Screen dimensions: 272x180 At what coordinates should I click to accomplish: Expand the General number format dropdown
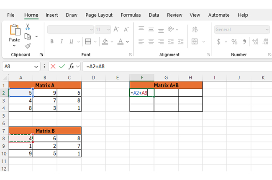(x=267, y=29)
